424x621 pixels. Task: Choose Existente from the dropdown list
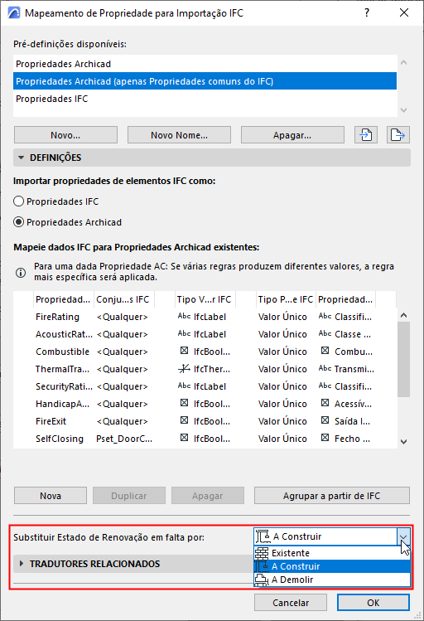[x=332, y=553]
